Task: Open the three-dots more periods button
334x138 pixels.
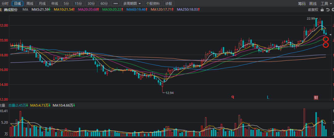Action: (x=115, y=4)
